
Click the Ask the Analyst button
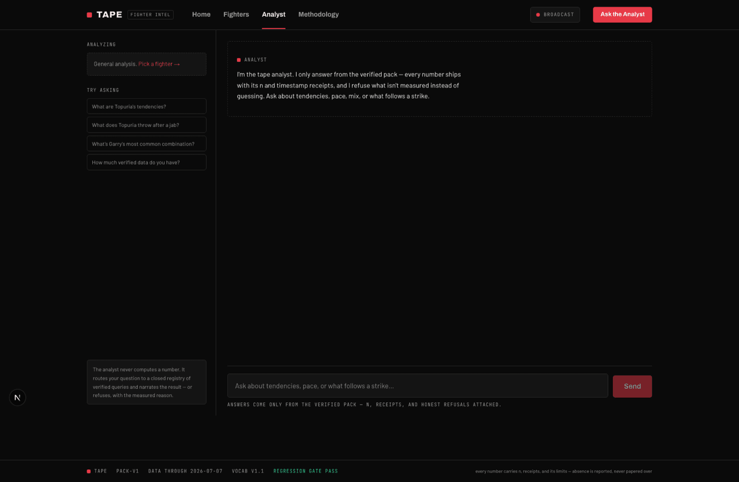(x=622, y=15)
